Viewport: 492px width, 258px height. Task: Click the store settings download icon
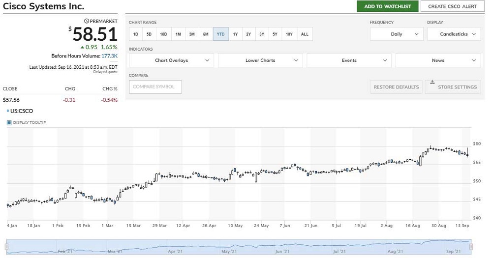(x=432, y=82)
